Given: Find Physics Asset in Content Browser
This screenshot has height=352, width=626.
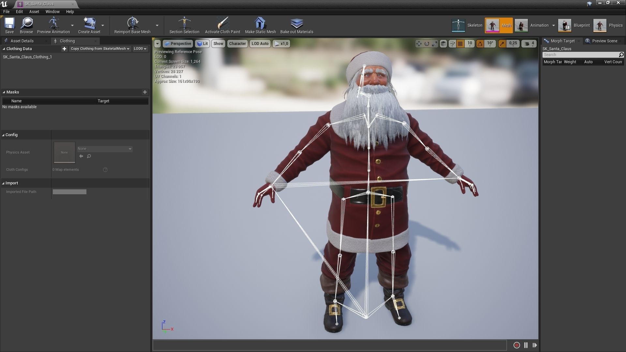Looking at the screenshot, I should point(89,156).
